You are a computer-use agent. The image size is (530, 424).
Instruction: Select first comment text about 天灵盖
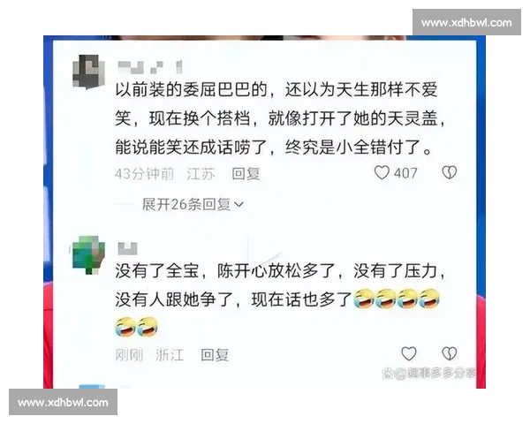280,118
